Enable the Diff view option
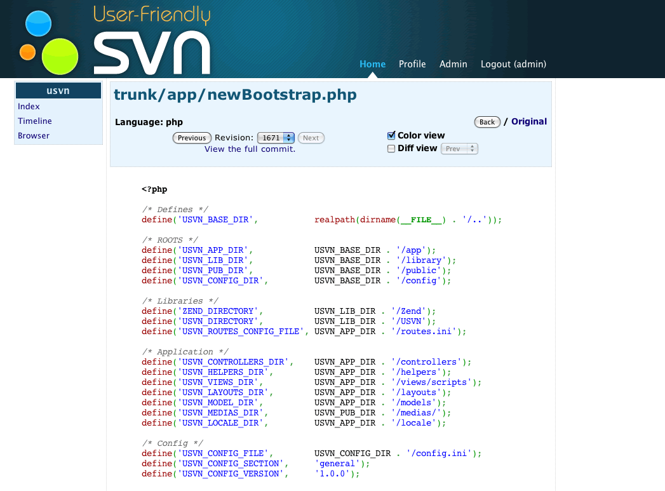The width and height of the screenshot is (665, 491). [x=392, y=149]
